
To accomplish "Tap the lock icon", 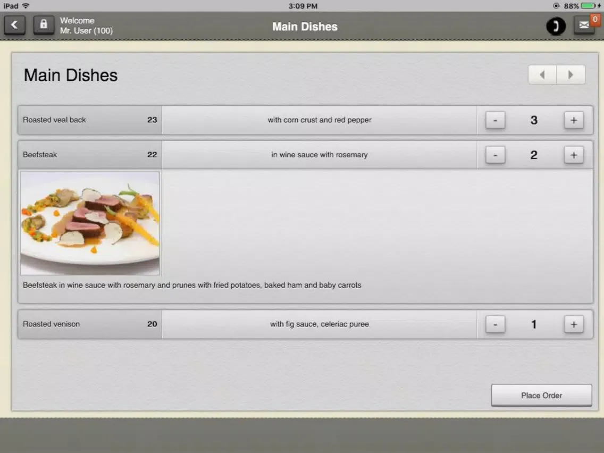I will [x=44, y=25].
